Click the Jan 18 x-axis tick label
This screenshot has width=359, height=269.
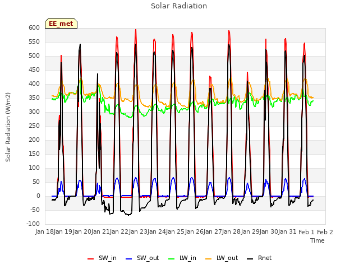[44, 232]
